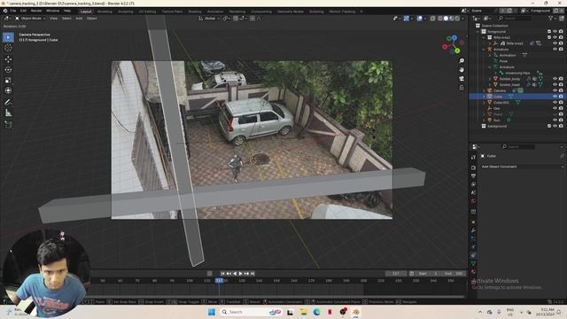Activate the Transform tool
The image size is (567, 319).
[x=8, y=90]
